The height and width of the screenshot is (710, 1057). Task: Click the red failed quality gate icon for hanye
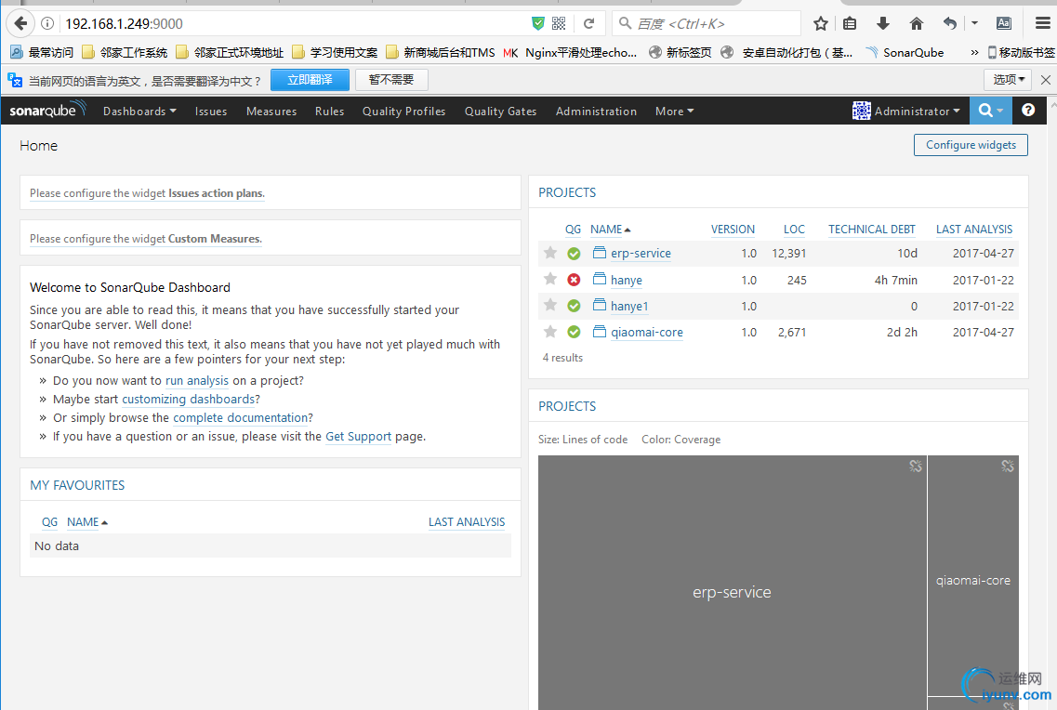(574, 280)
